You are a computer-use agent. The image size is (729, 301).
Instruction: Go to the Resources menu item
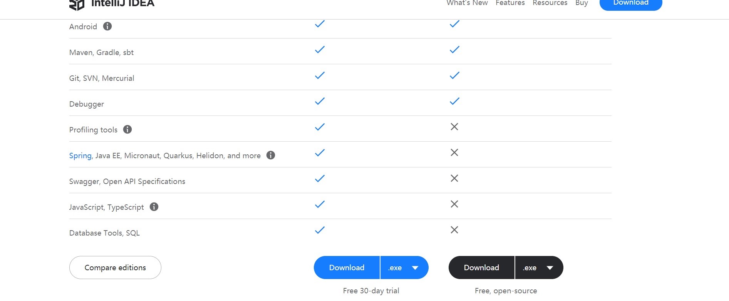point(550,3)
